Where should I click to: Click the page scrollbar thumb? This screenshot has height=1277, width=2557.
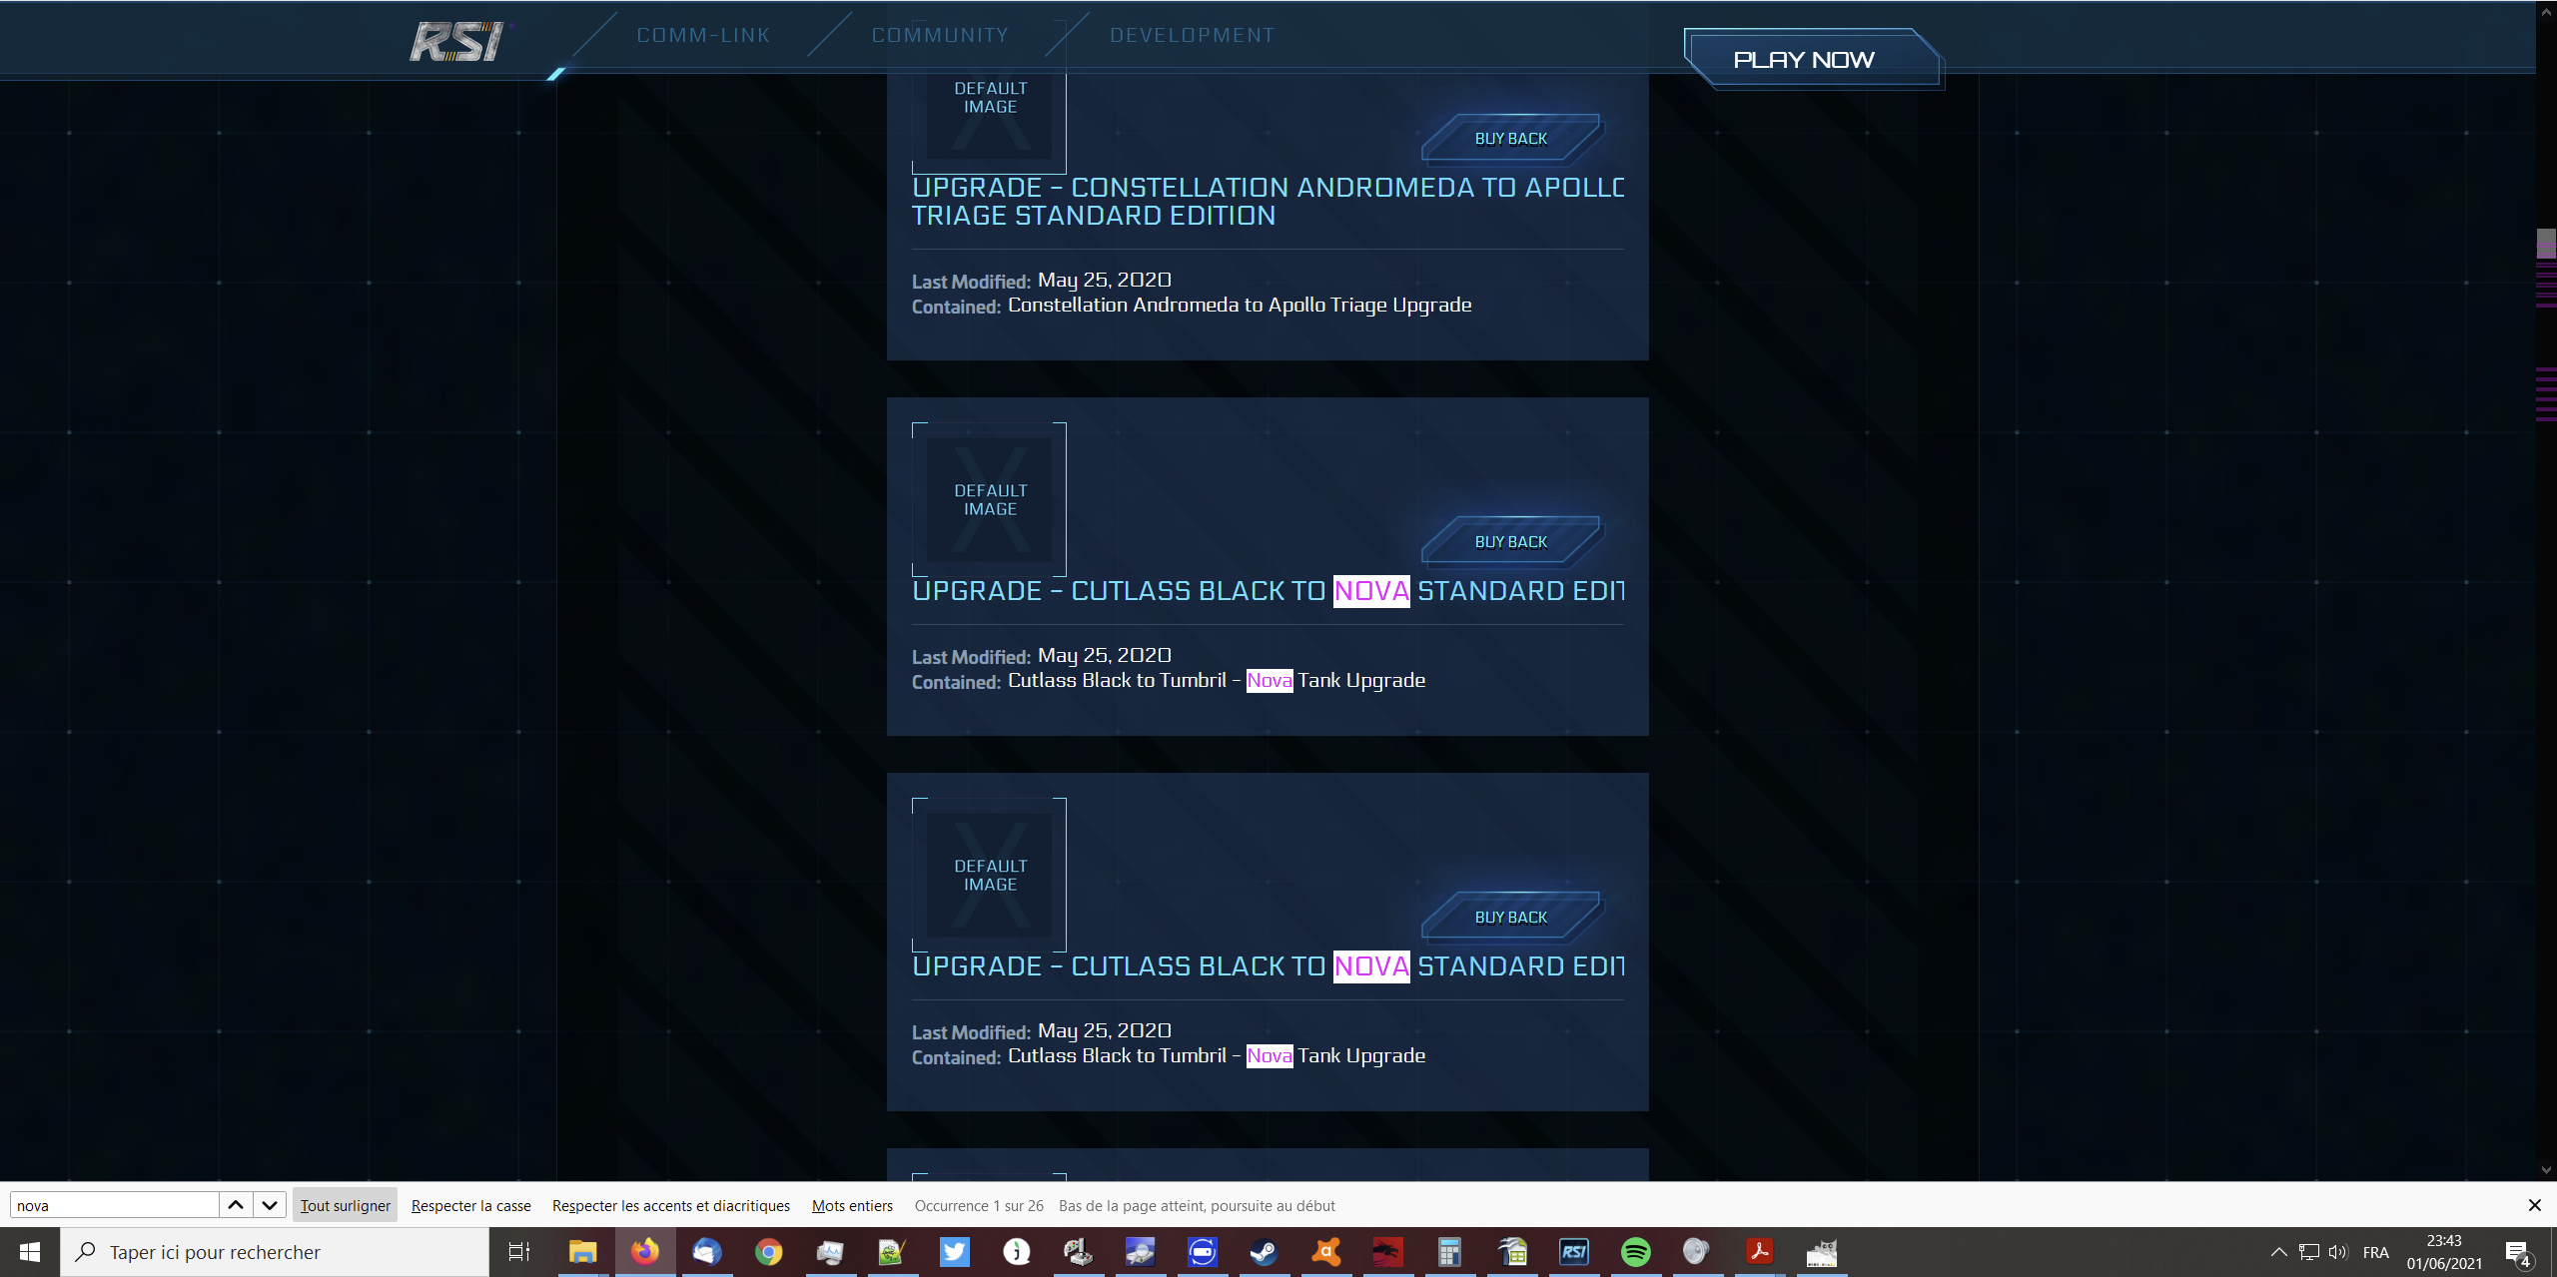(x=2546, y=244)
